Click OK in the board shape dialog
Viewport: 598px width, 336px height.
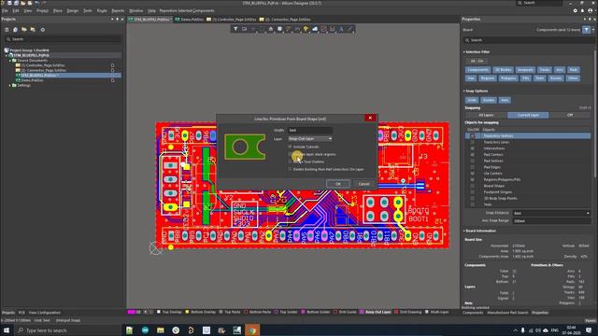click(x=338, y=184)
